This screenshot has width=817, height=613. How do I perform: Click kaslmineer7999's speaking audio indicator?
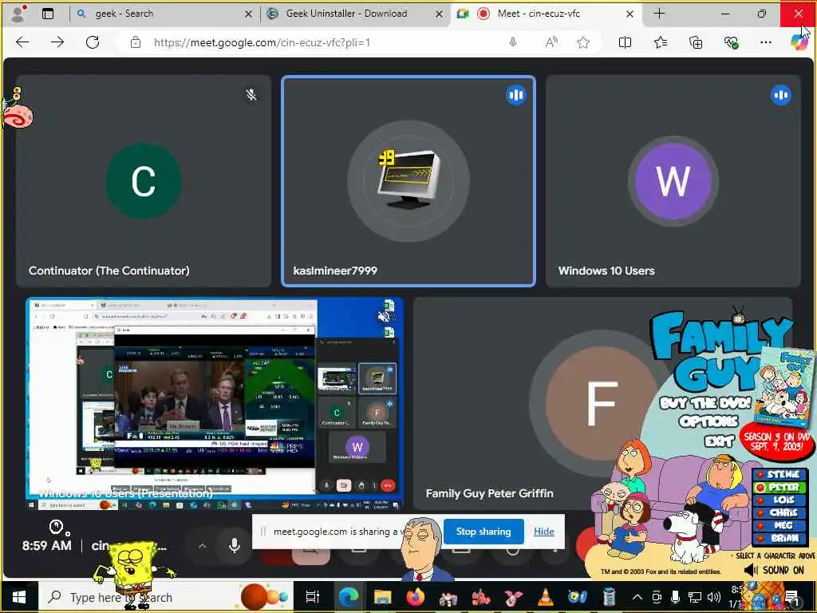click(516, 95)
